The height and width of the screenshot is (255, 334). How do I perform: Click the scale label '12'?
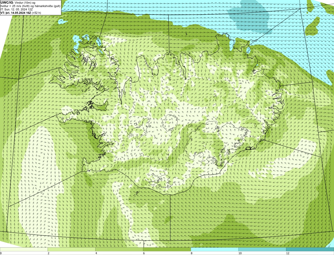tap(287, 253)
